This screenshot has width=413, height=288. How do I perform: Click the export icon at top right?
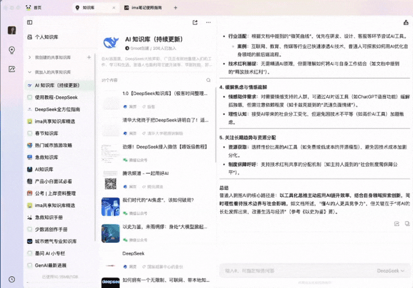pyautogui.click(x=406, y=22)
